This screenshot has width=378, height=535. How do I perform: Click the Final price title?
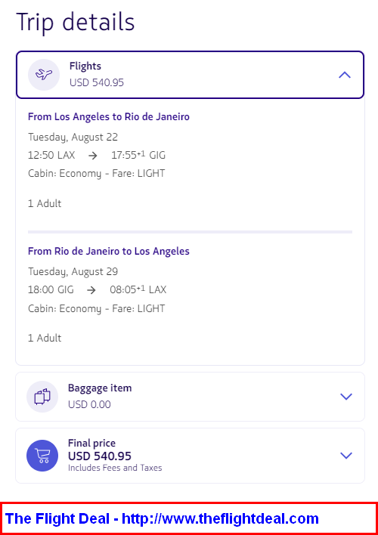tap(91, 444)
